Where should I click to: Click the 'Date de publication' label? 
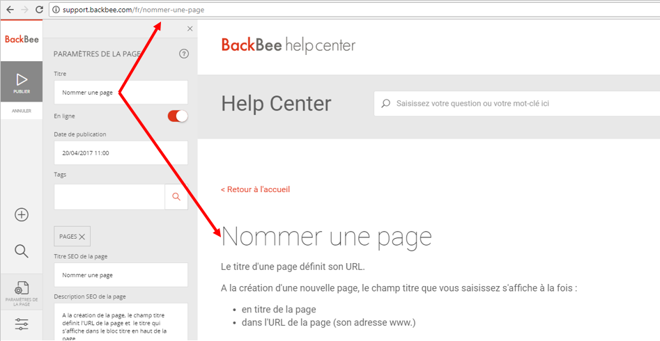[80, 134]
